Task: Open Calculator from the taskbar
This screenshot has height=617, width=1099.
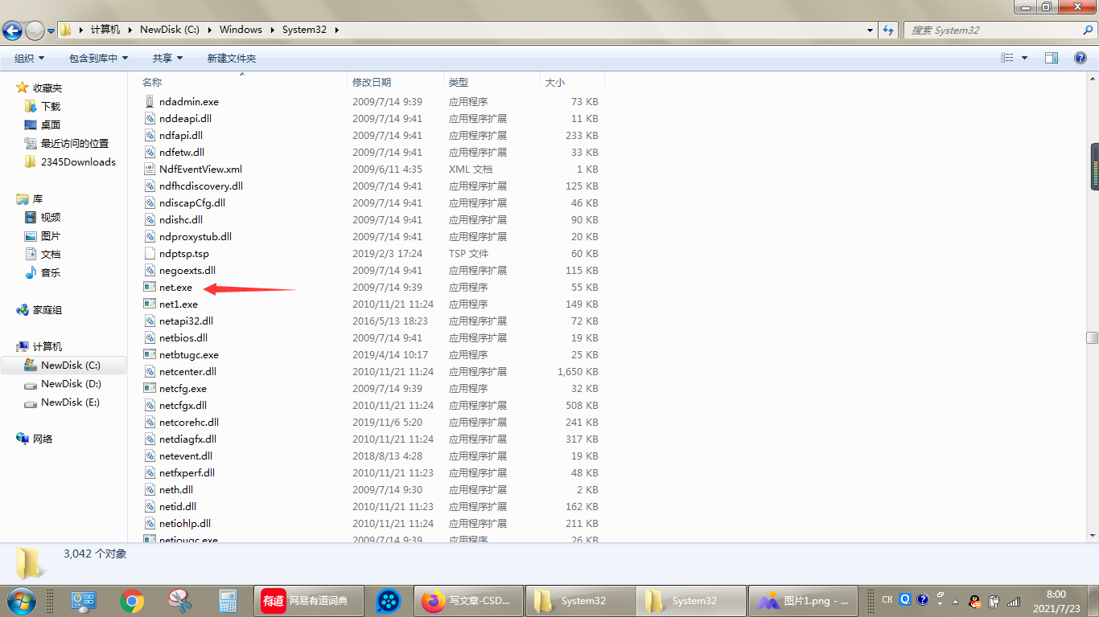Action: point(228,601)
